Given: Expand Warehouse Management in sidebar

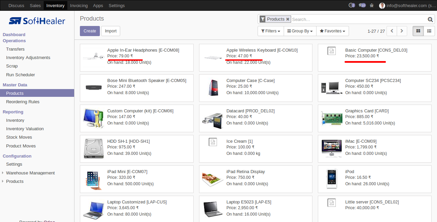Looking at the screenshot, I should click(30, 173).
